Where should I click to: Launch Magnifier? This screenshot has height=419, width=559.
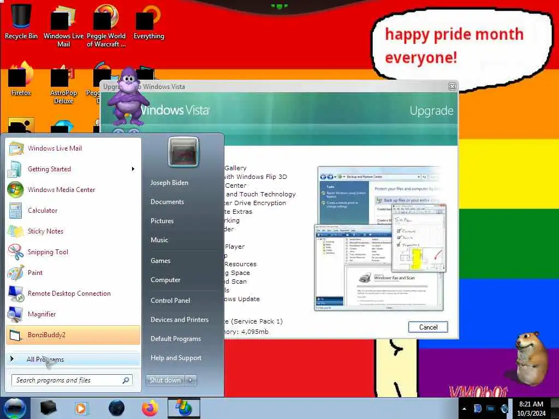point(73,314)
